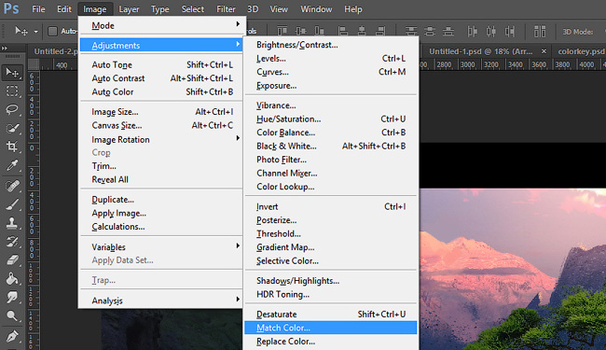606x350 pixels.
Task: Click the Photoshop Ps logo
Action: point(11,8)
